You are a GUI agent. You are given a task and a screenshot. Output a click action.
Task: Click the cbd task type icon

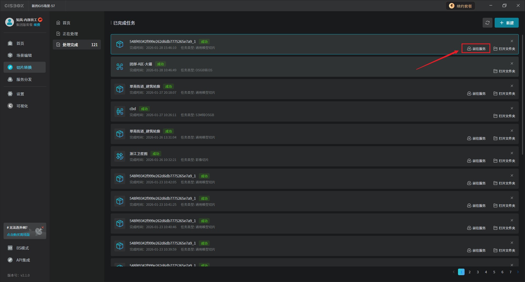tap(120, 111)
